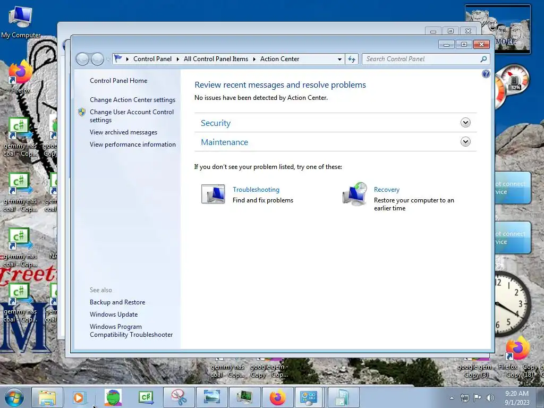Open Windows Program Compatibility Troubleshooter
This screenshot has width=544, height=408.
pyautogui.click(x=131, y=330)
